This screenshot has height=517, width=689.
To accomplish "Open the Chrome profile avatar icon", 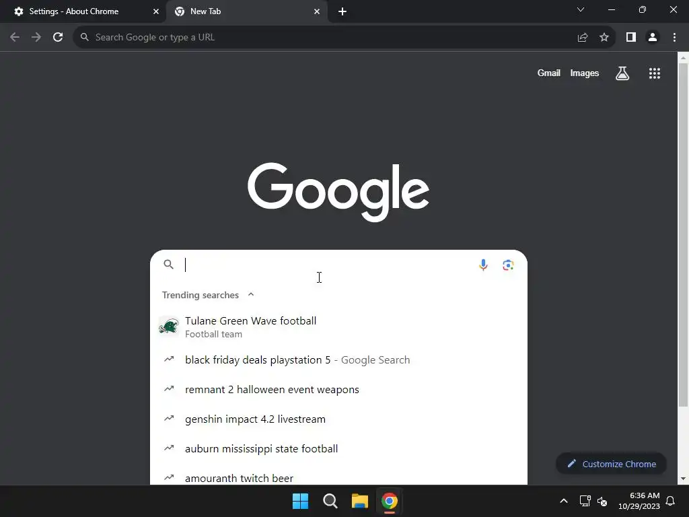I will [x=653, y=38].
